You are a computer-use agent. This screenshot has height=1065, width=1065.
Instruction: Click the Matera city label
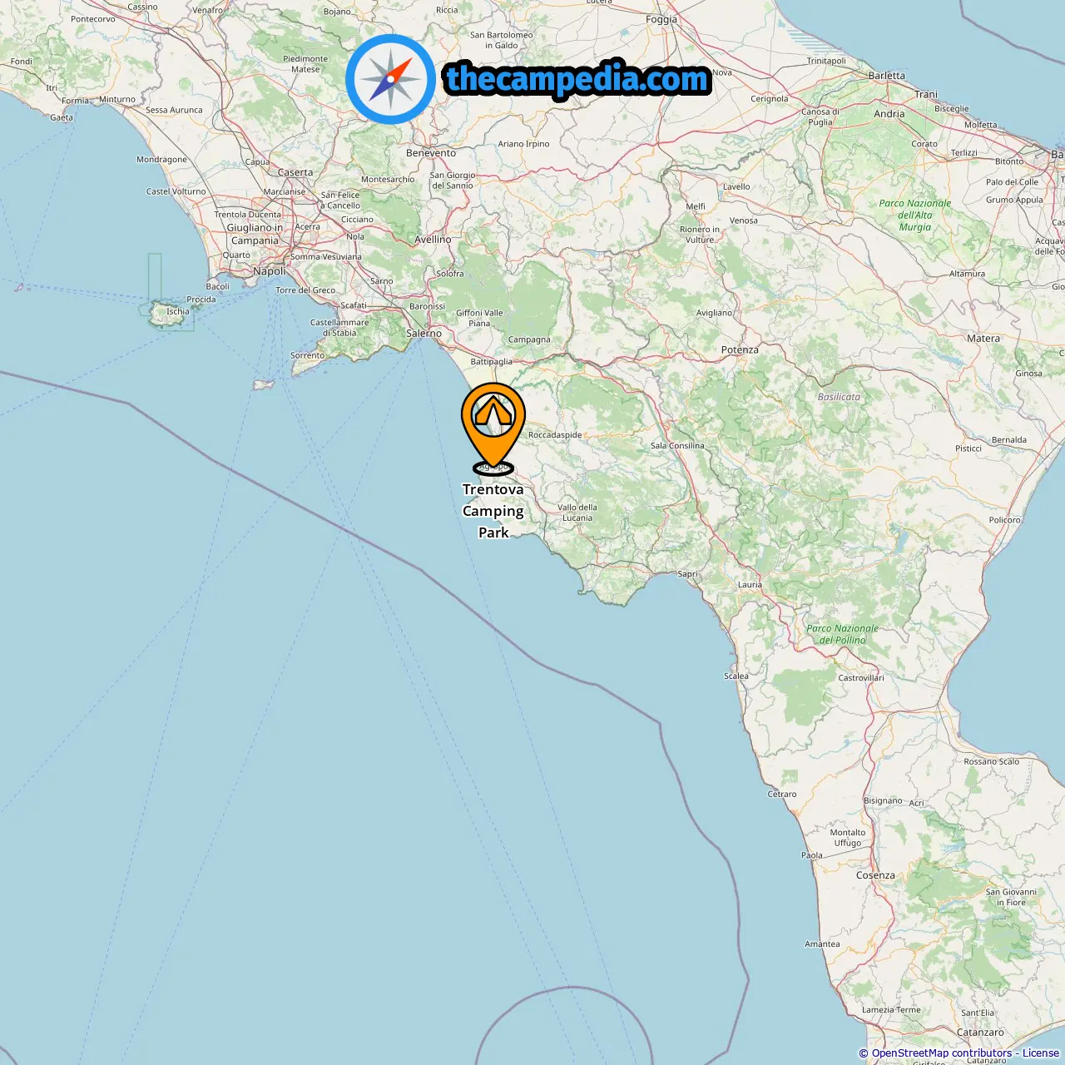(x=983, y=339)
